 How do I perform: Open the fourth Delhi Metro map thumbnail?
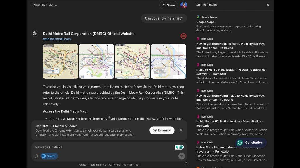pyautogui.click(x=168, y=61)
